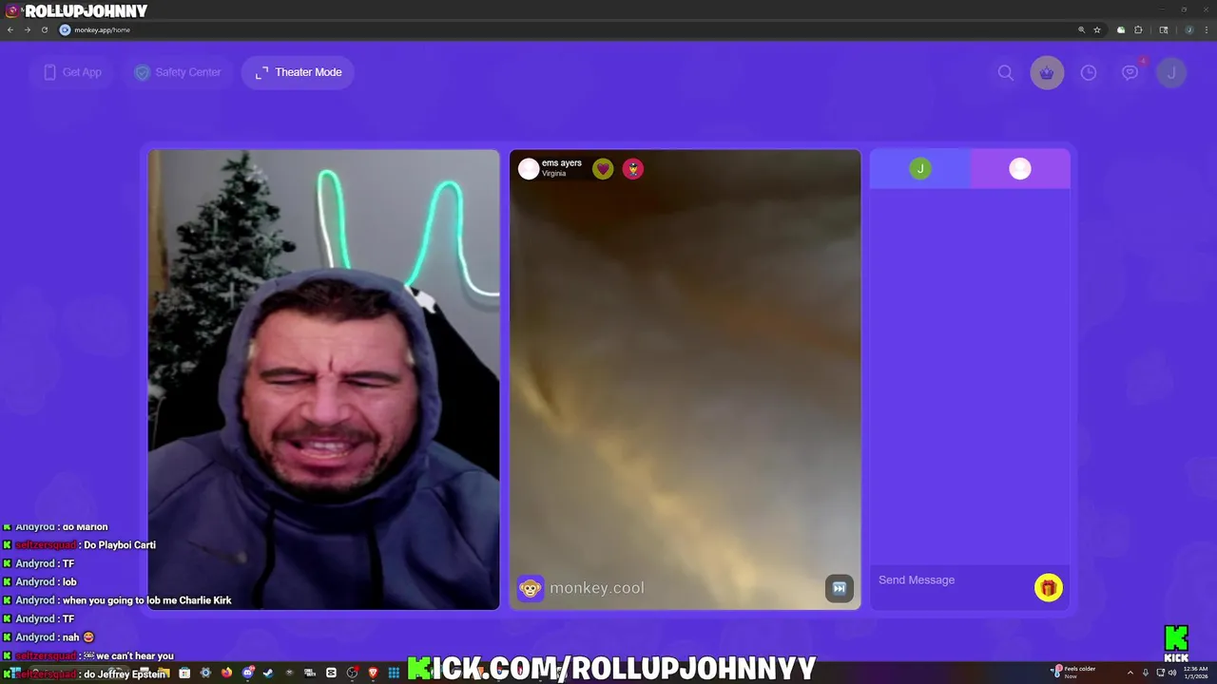Click the ems ayers video feed
This screenshot has height=684, width=1217.
tap(685, 379)
